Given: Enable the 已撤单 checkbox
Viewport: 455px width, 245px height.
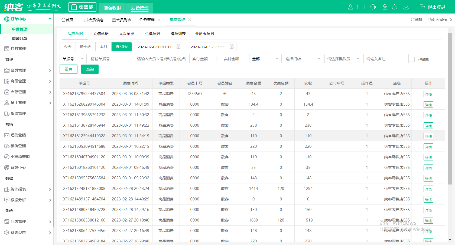Looking at the screenshot, I should tap(412, 59).
